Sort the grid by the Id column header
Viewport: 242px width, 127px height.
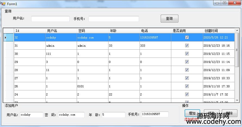[30, 31]
